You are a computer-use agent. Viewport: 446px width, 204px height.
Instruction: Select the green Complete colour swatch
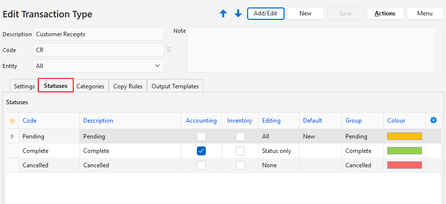click(404, 151)
